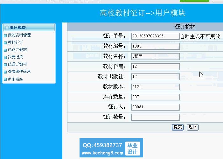Click square icon beside 已退订教材
Image resolution: width=223 pixels, height=159 pixels.
[5, 65]
